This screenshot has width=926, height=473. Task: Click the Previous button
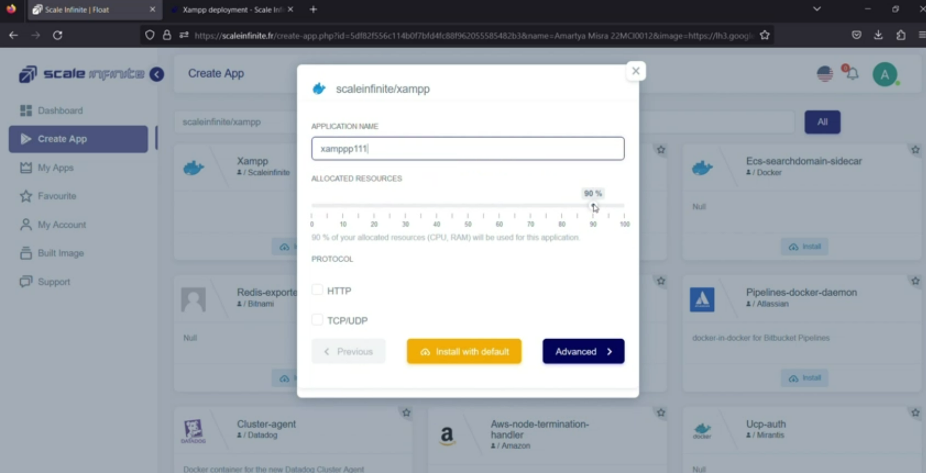coord(348,352)
